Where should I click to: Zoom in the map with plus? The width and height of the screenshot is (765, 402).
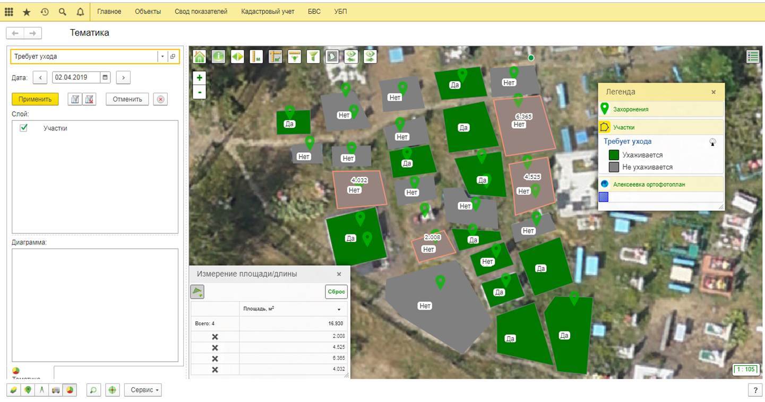(x=200, y=77)
